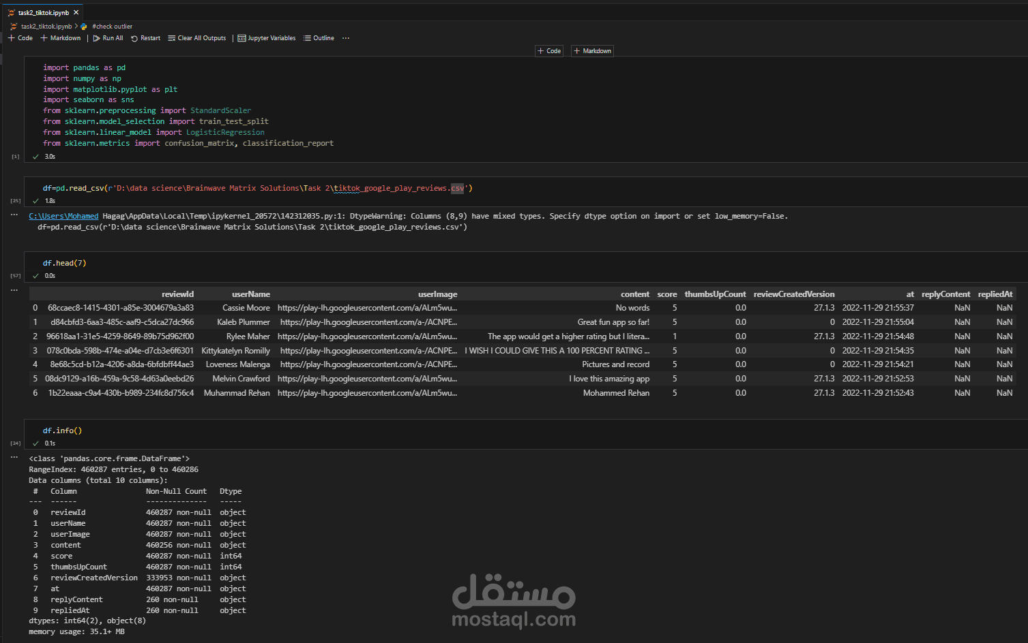Click the 'RangeIndex: 460287 entries' output line
Screen dimensions: 1028x643
(x=114, y=470)
